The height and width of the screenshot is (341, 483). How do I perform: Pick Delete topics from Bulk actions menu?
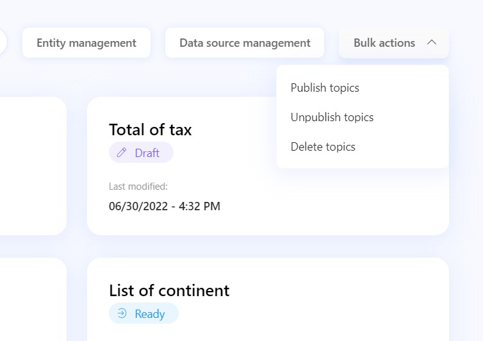323,147
